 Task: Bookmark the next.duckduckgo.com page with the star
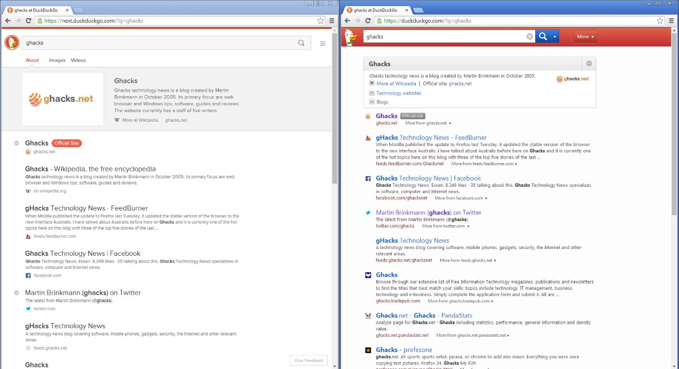click(321, 20)
